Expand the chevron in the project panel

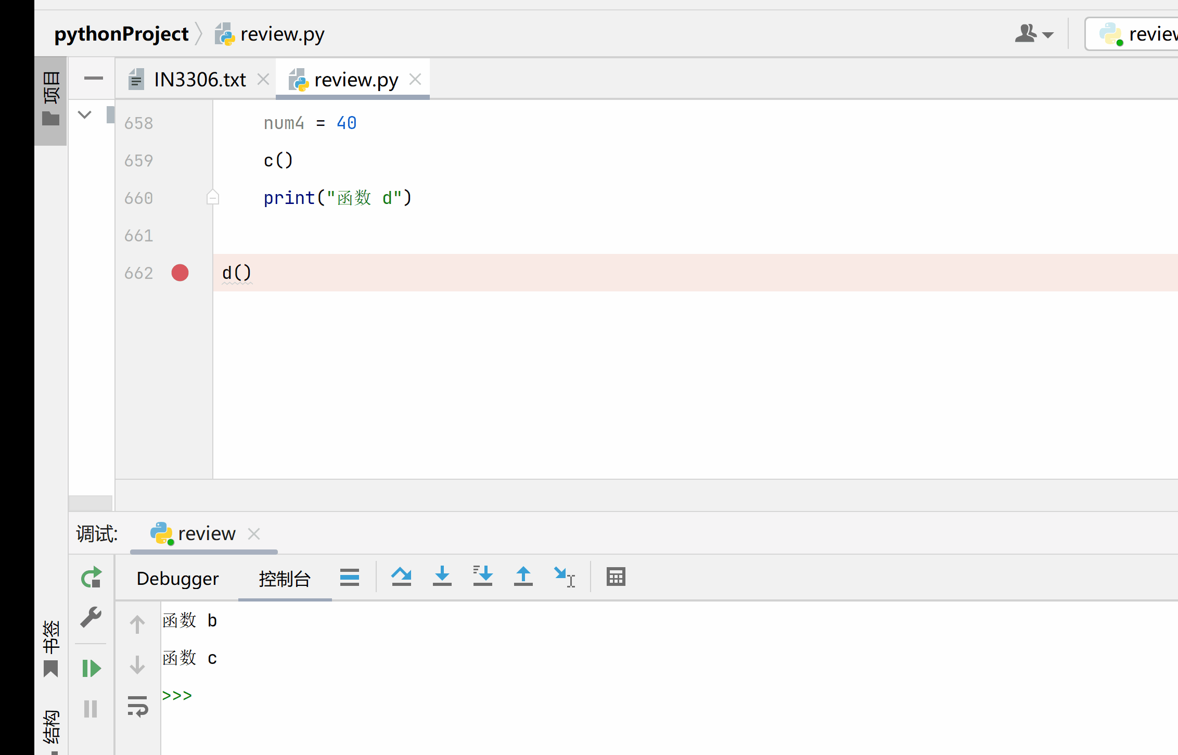pos(84,114)
